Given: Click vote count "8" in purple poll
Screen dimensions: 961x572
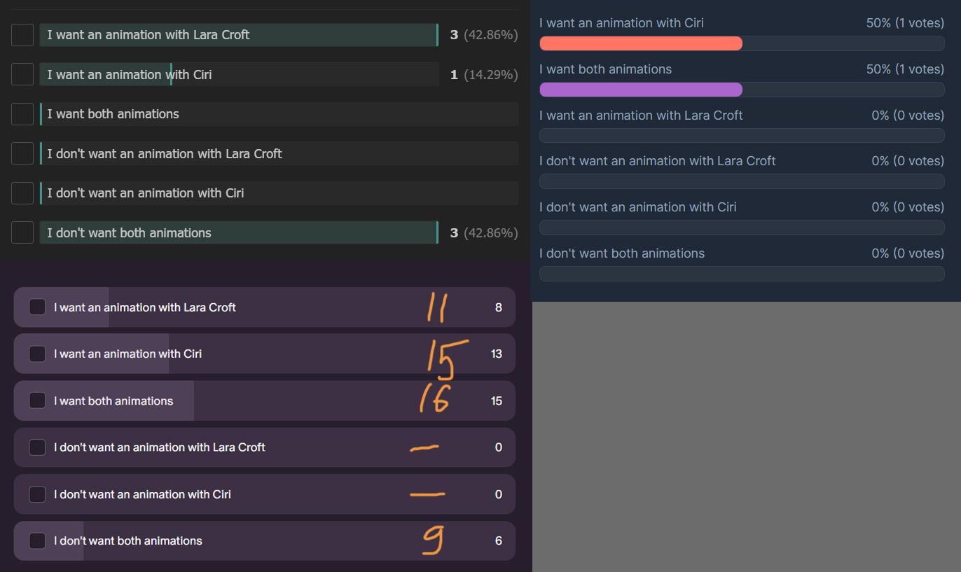Looking at the screenshot, I should pyautogui.click(x=499, y=307).
